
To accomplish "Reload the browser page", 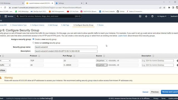I will tap(5, 7).
